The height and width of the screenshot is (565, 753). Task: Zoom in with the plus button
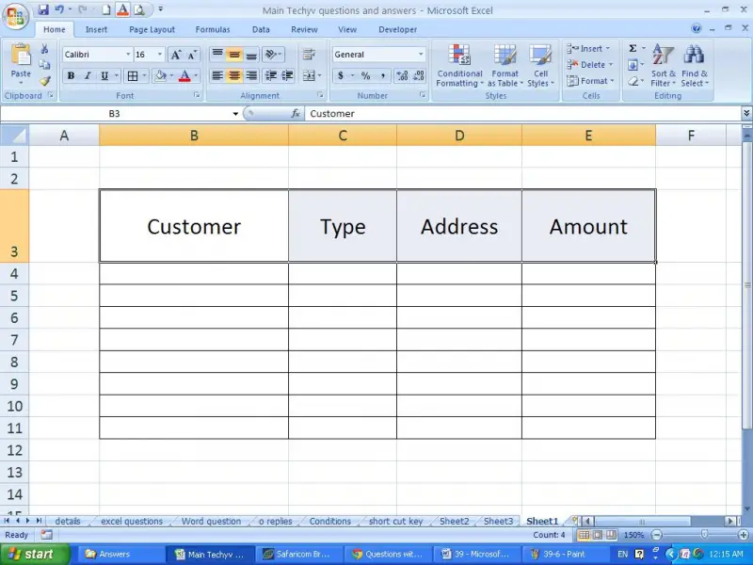tap(743, 535)
